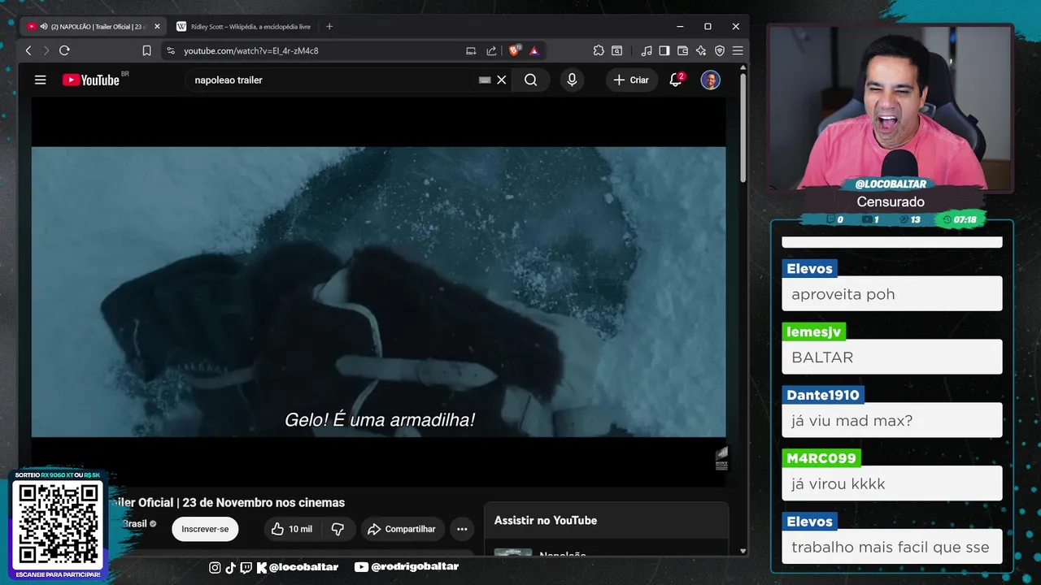Click the toolbar icon right of Extensions
1041x585 pixels.
[x=617, y=50]
